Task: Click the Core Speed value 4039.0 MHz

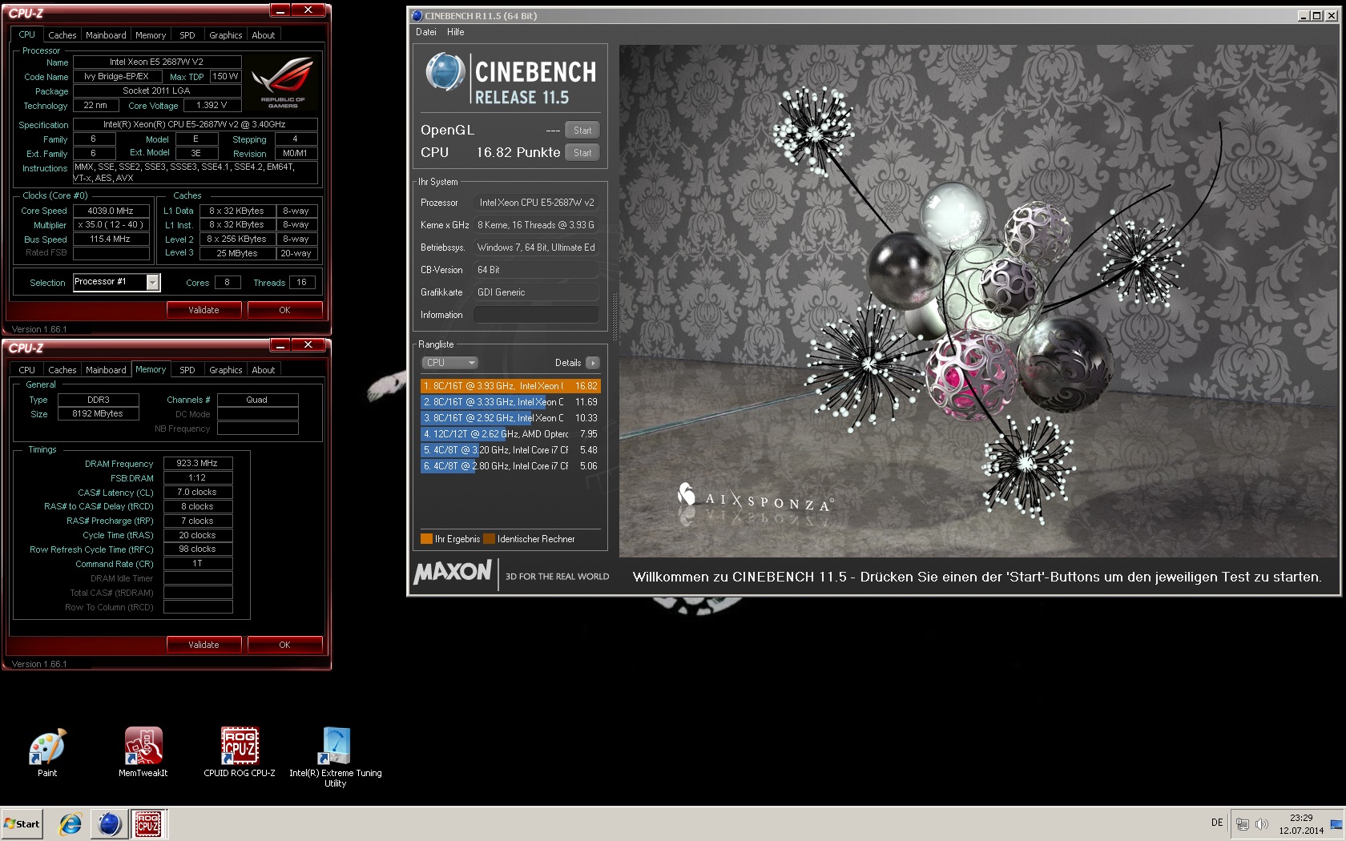Action: 111,211
